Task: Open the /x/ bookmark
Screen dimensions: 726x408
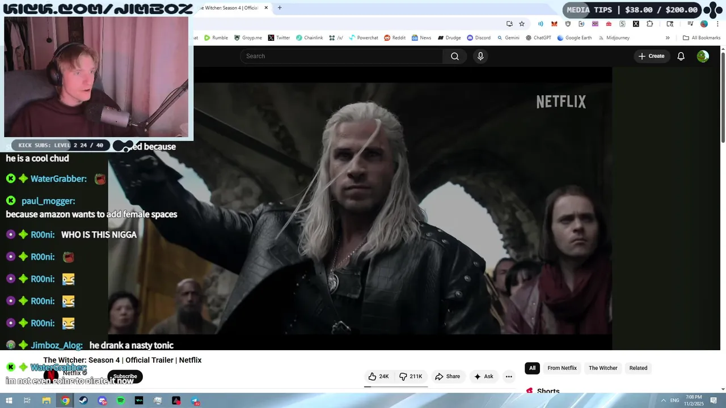Action: tap(336, 38)
